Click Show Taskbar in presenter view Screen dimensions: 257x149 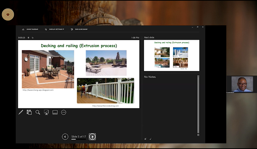point(30,29)
